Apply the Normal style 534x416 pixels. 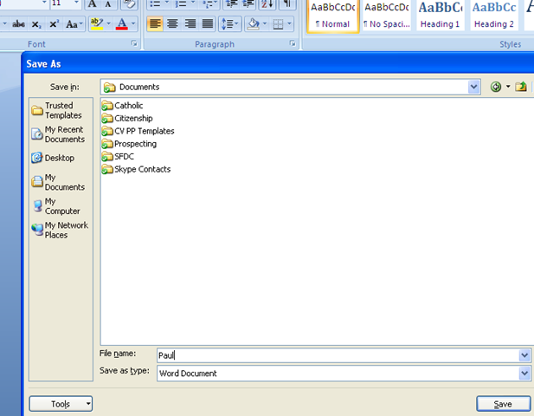pyautogui.click(x=332, y=16)
